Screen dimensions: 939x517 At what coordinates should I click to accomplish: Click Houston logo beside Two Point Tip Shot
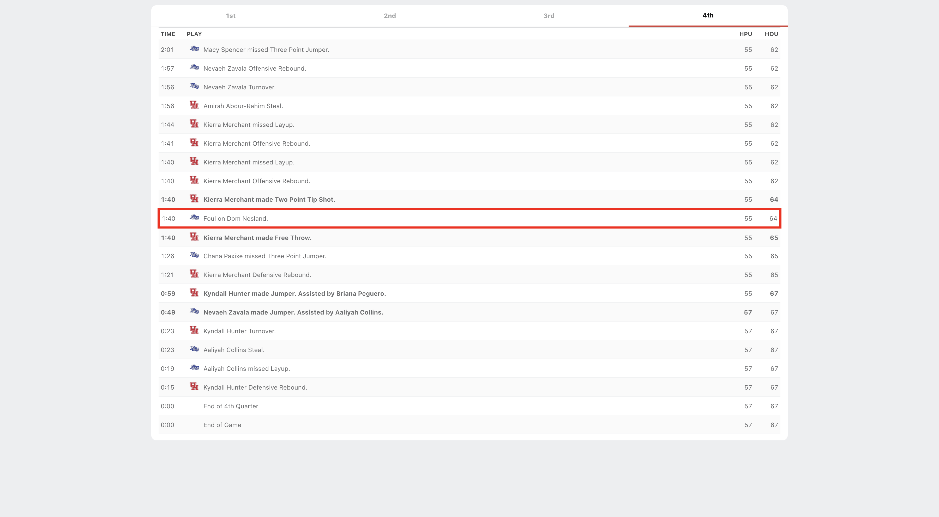pos(194,199)
